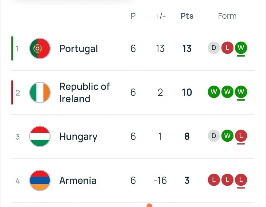
Task: Click Portugal's red loss form badge
Action: 227,48
